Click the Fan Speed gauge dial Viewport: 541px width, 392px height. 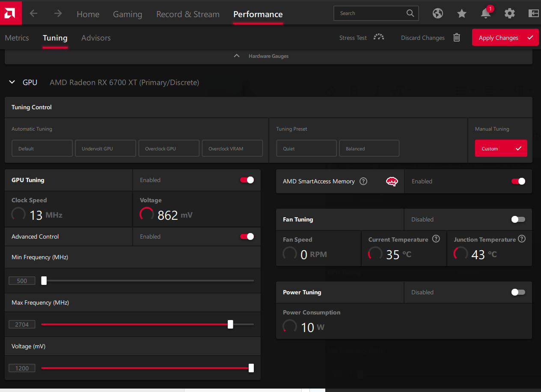click(x=290, y=254)
